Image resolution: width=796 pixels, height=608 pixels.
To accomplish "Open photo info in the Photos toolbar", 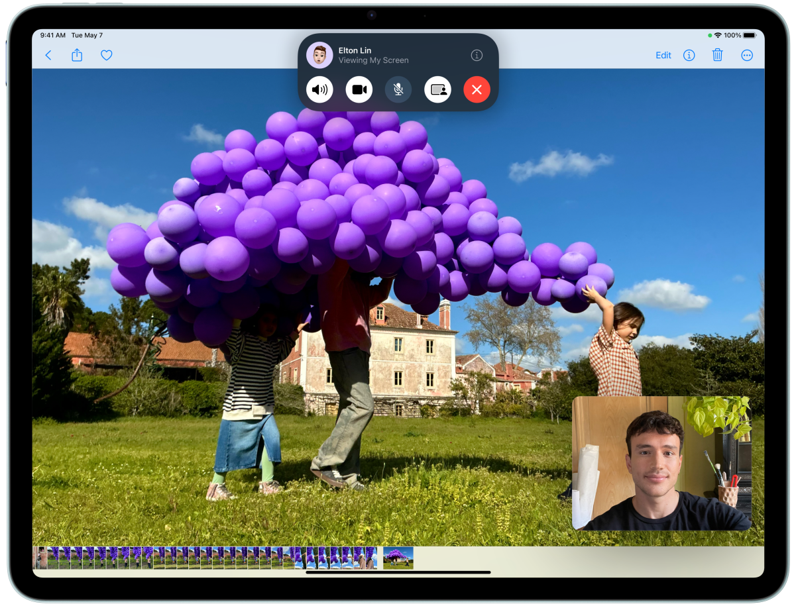I will [689, 56].
